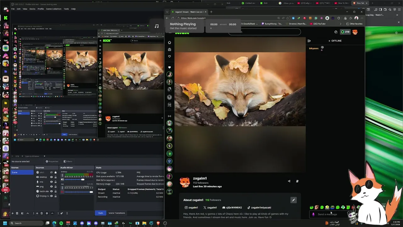403x227 pixels.
Task: Share the zxgalm1 channel icon
Action: (289, 181)
